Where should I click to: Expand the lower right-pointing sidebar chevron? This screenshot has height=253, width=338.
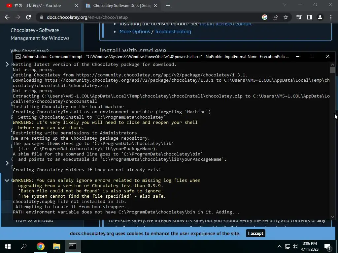pyautogui.click(x=7, y=163)
